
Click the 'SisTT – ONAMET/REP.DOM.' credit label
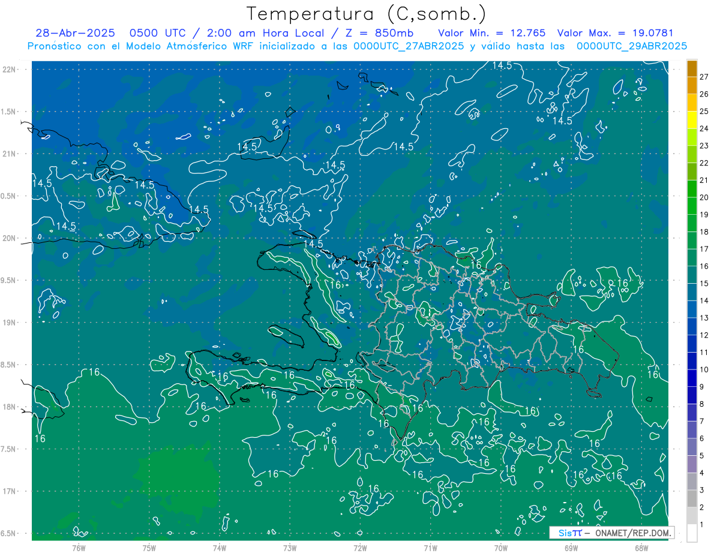point(612,533)
